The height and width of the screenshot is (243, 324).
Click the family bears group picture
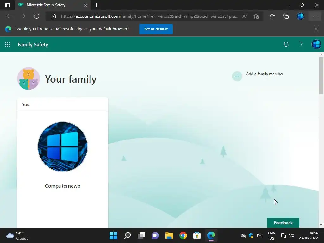coord(28,78)
